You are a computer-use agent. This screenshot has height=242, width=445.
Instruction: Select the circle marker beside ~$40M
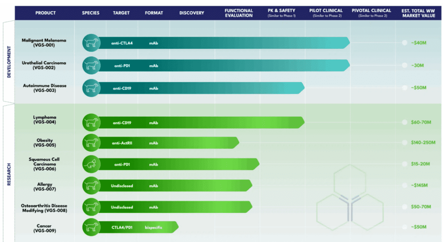pyautogui.click(x=404, y=43)
